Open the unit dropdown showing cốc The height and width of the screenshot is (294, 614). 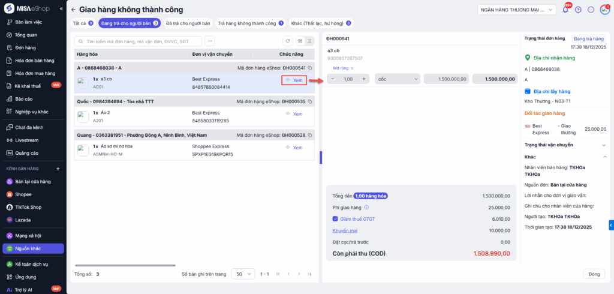coord(398,79)
